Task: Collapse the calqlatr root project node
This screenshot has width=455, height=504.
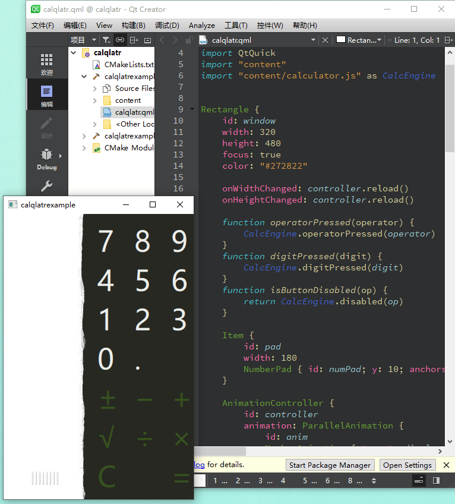Action: coord(74,52)
